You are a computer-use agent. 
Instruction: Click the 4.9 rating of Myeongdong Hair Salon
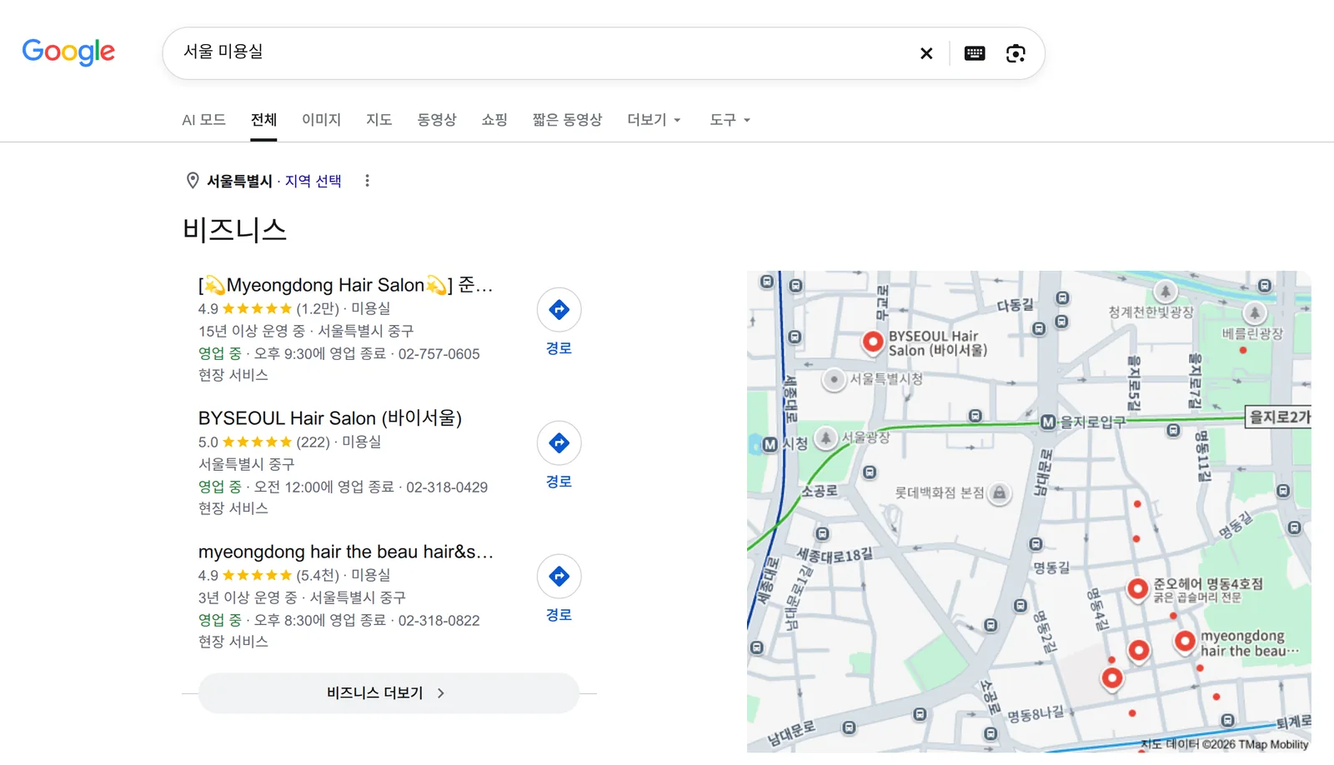tap(208, 308)
